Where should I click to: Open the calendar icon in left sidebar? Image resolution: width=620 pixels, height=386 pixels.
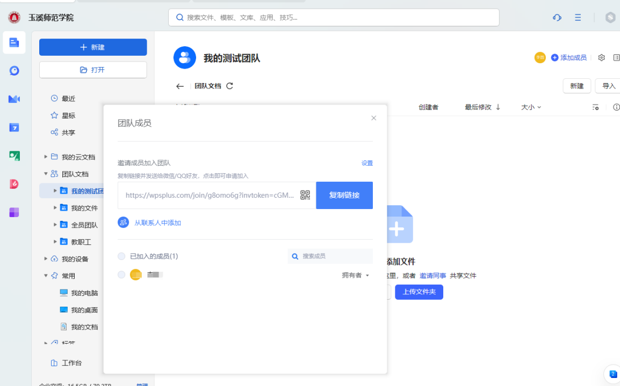(x=15, y=128)
